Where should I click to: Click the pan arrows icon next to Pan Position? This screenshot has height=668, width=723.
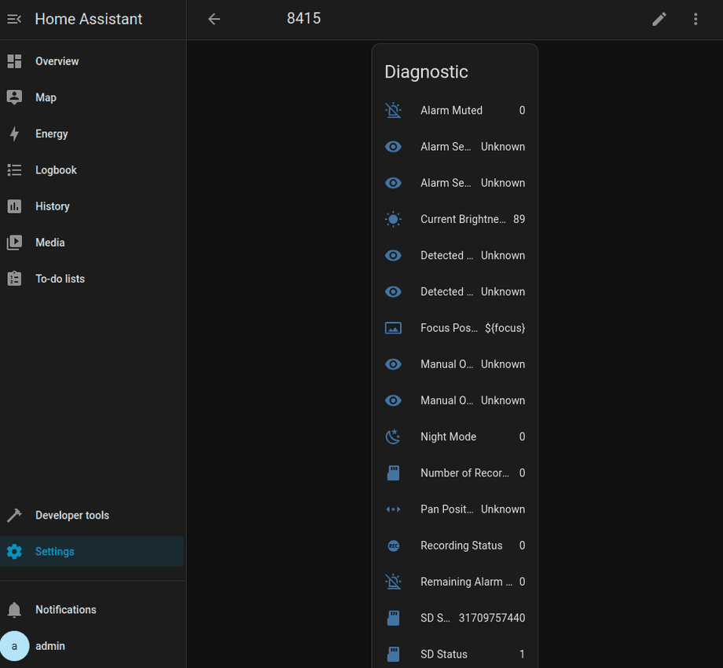(x=393, y=509)
